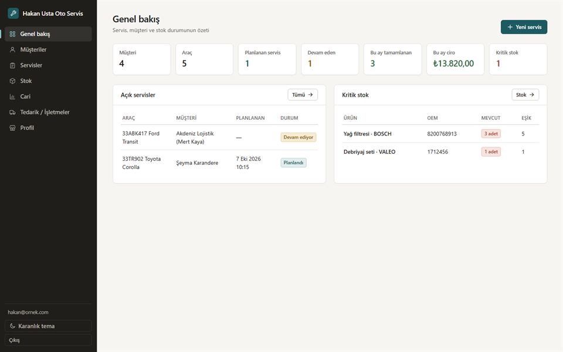Click the moon icon in Karanlık tema
Viewport: 563px width, 352px height.
click(x=12, y=326)
